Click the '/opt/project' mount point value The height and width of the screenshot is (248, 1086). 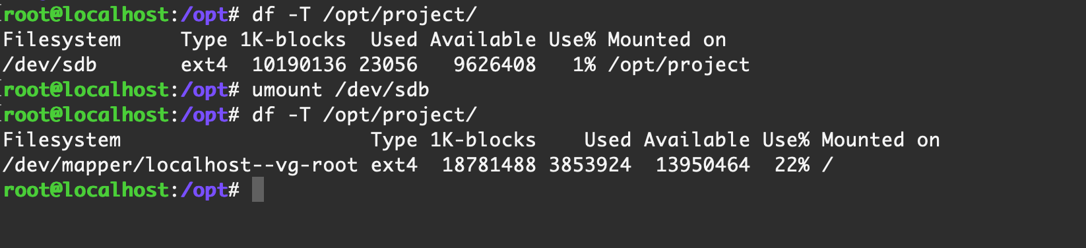tap(679, 65)
